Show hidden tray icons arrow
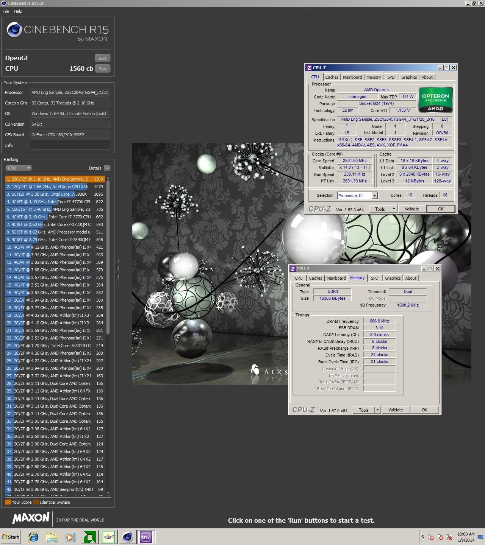The height and width of the screenshot is (545, 485). click(422, 537)
